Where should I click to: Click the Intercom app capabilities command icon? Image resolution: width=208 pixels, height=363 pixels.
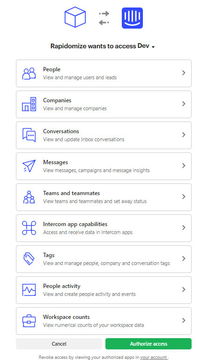(29, 228)
